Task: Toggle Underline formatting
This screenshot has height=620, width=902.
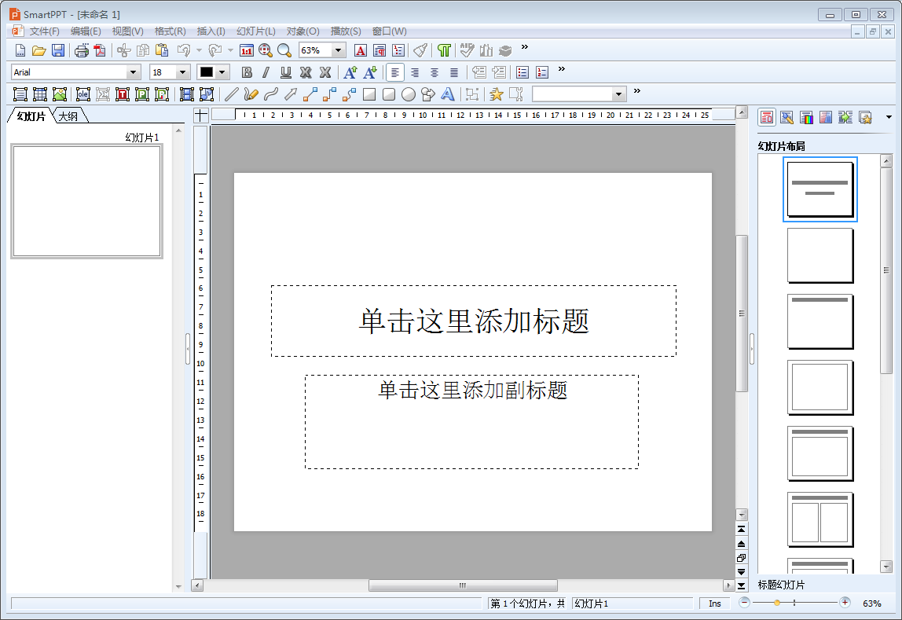Action: click(286, 72)
